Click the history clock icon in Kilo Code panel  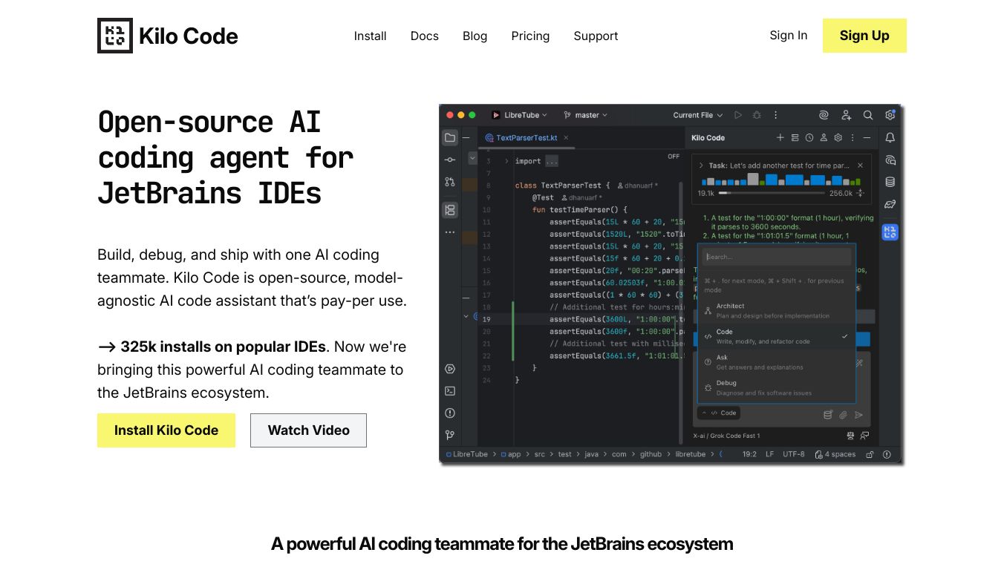tap(809, 138)
